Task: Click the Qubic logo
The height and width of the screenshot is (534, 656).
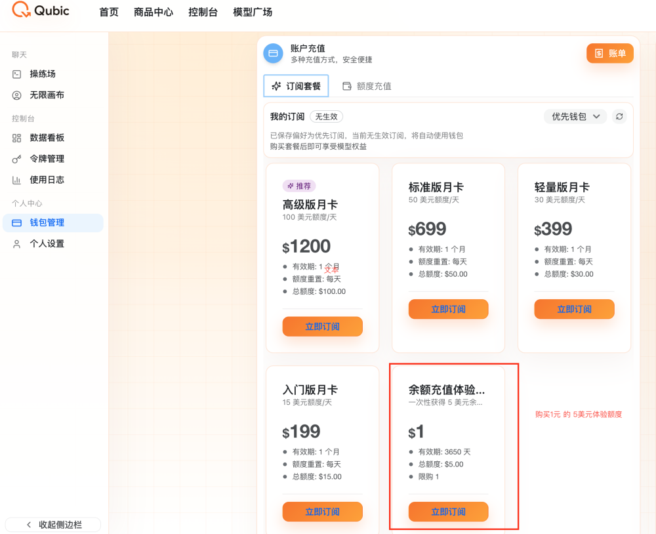Action: click(41, 10)
